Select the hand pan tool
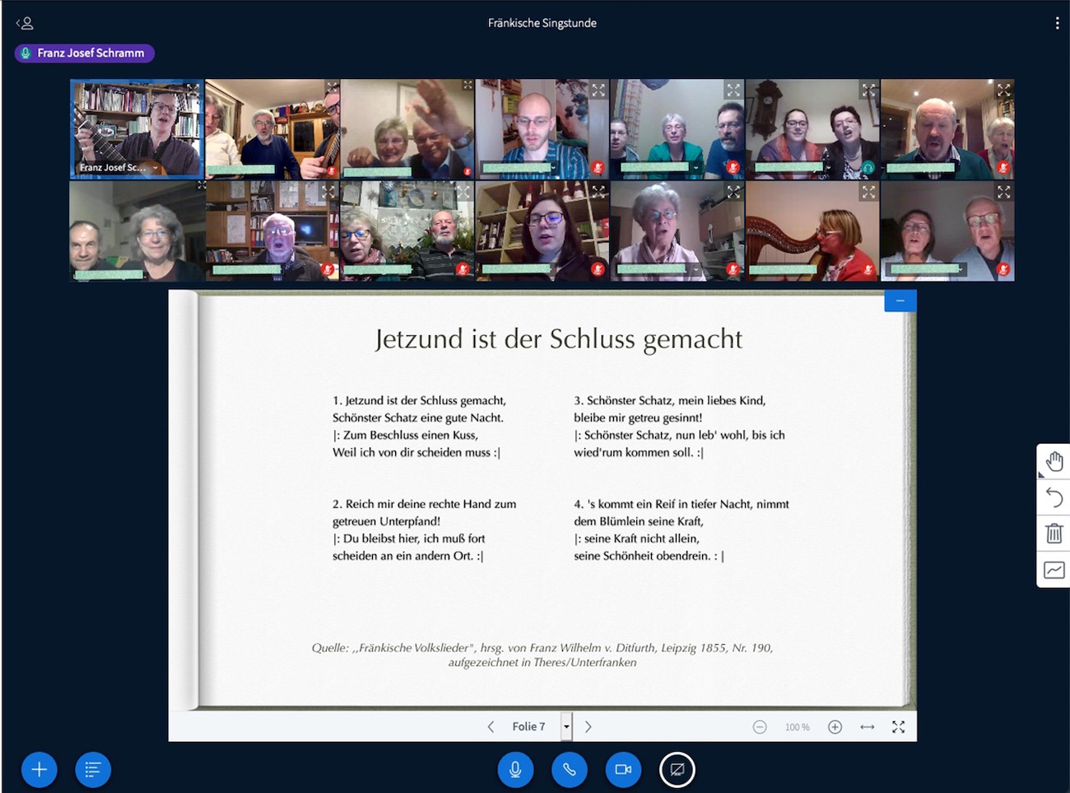Viewport: 1070px width, 793px height. pyautogui.click(x=1054, y=461)
